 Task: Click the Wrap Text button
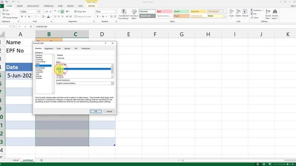(80, 12)
